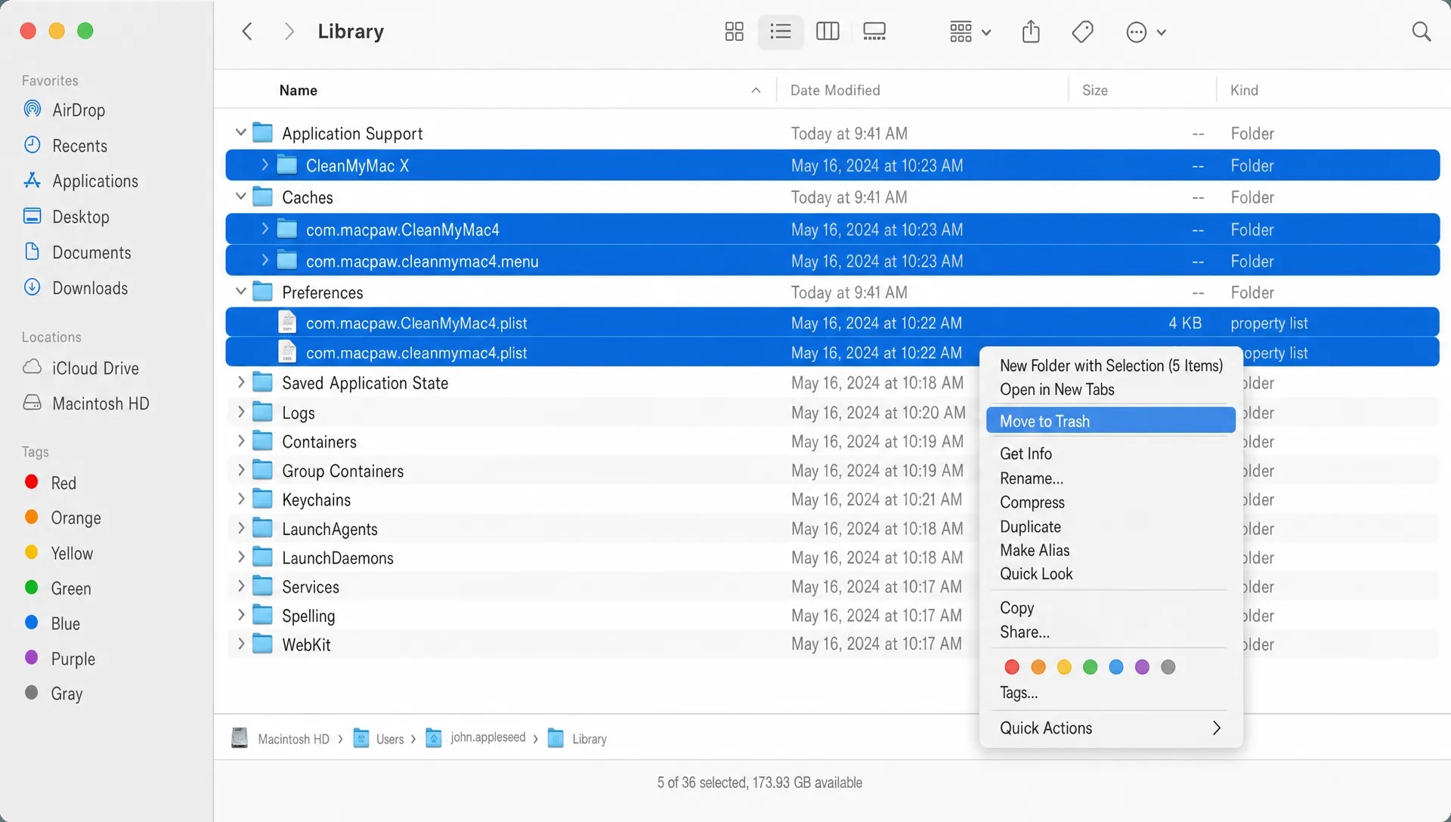Select the Yellow tag in sidebar

tap(58, 553)
